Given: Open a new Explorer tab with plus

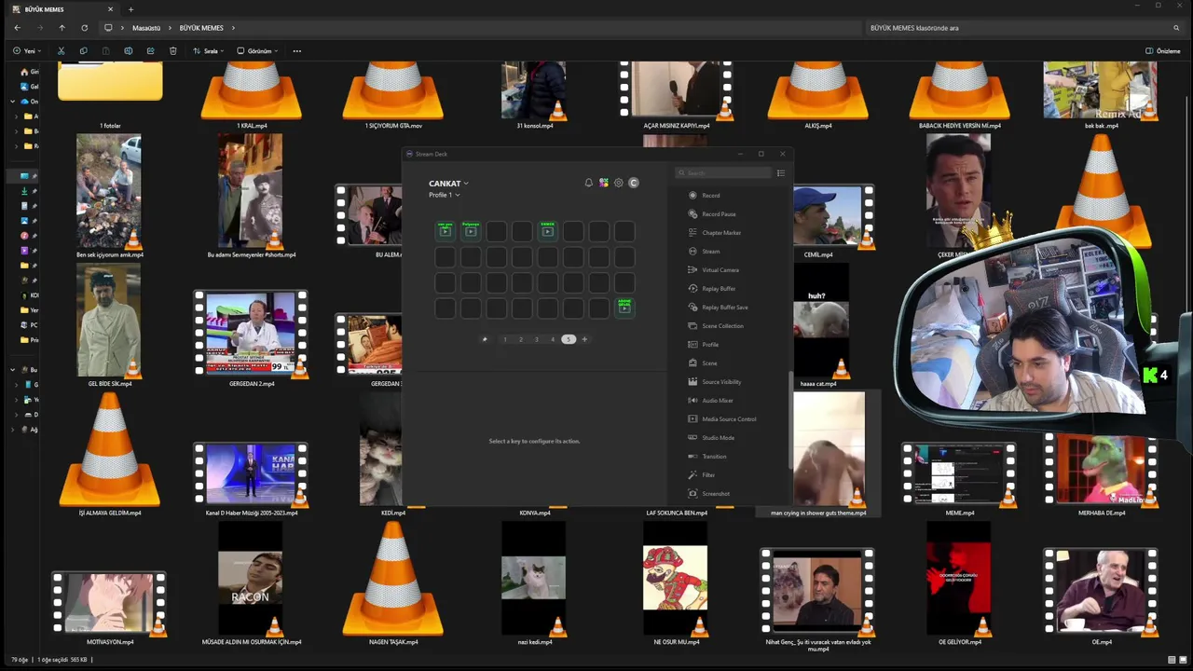Looking at the screenshot, I should (130, 9).
